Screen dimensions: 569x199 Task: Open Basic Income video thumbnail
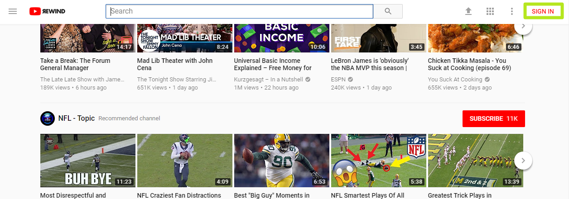click(282, 38)
